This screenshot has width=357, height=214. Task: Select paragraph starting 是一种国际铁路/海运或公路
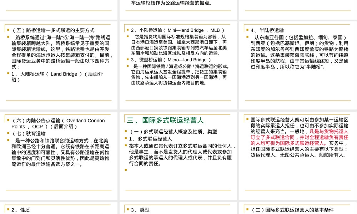click(x=180, y=75)
